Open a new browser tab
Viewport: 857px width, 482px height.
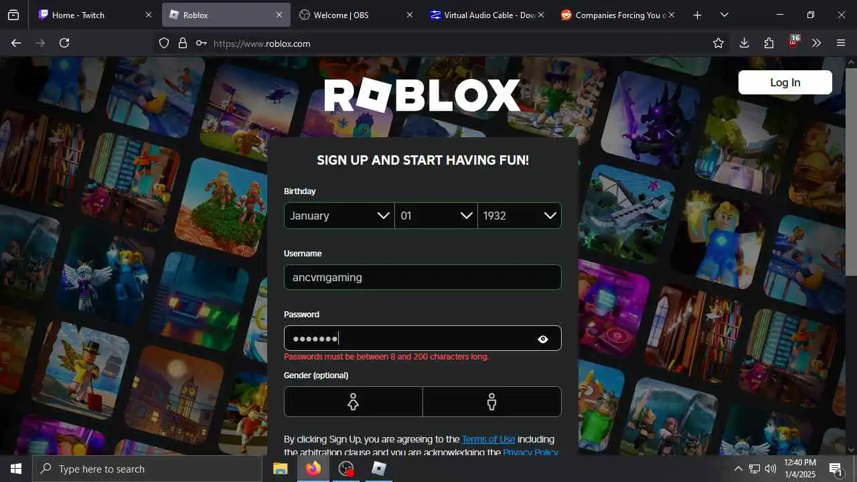pyautogui.click(x=697, y=15)
